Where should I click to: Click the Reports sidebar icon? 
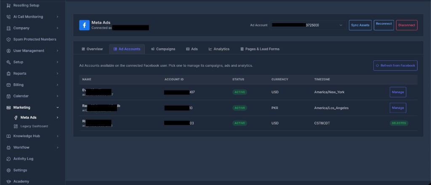click(8, 73)
